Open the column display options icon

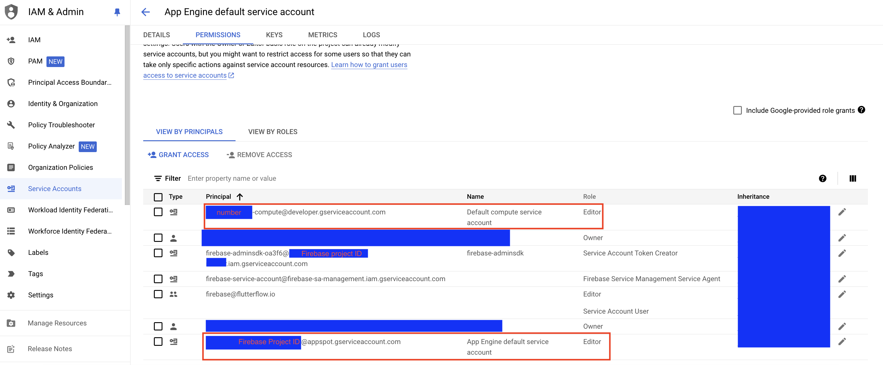(853, 178)
